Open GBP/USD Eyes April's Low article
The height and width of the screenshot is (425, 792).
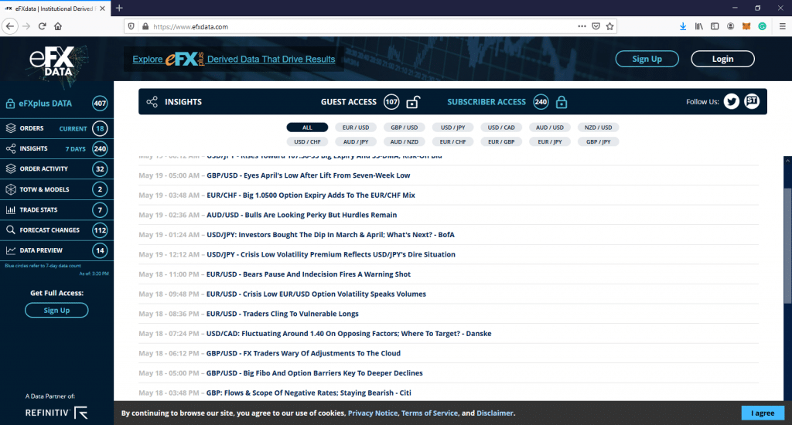point(308,175)
